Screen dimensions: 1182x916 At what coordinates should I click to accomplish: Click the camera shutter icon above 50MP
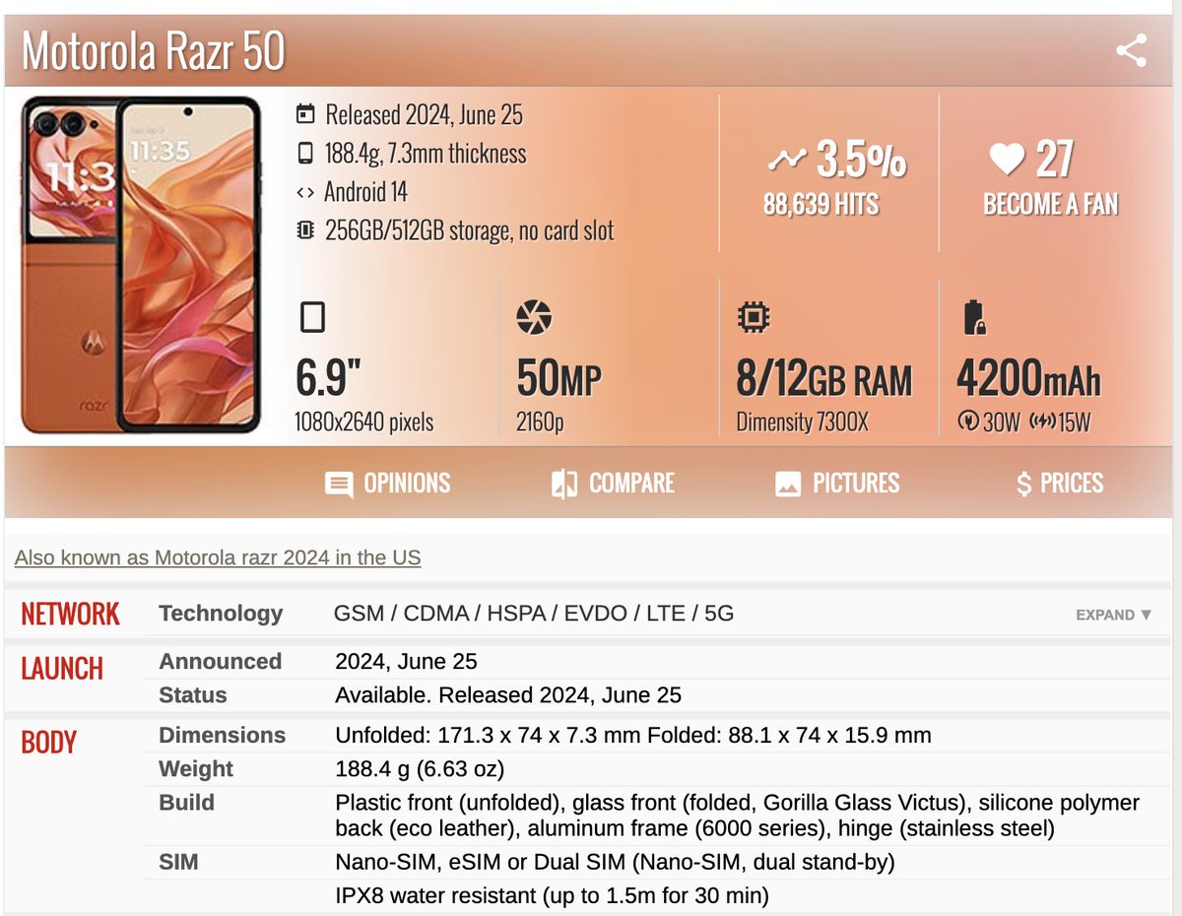pyautogui.click(x=534, y=317)
